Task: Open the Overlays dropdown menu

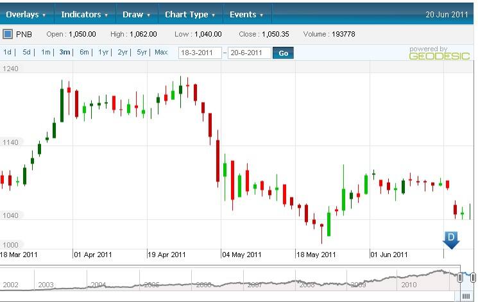Action: [26, 14]
